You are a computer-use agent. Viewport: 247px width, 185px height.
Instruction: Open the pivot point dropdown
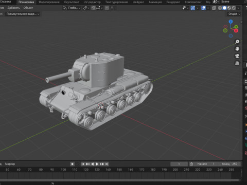pyautogui.click(x=86, y=8)
